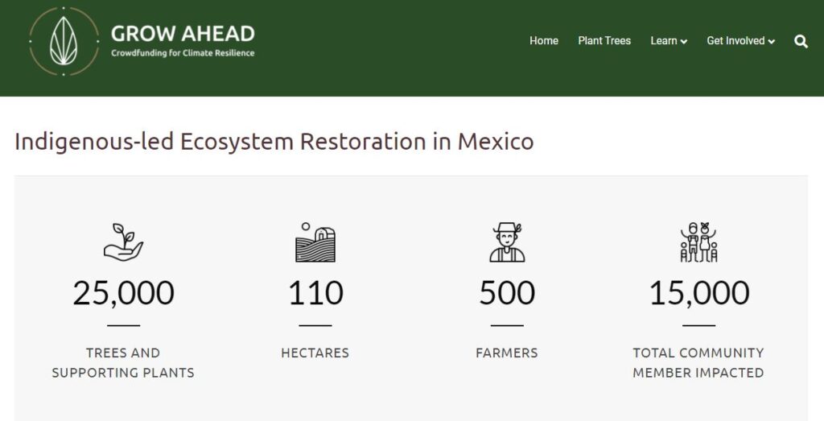The height and width of the screenshot is (421, 824).
Task: Expand the Learn menu chevron
Action: coord(684,42)
